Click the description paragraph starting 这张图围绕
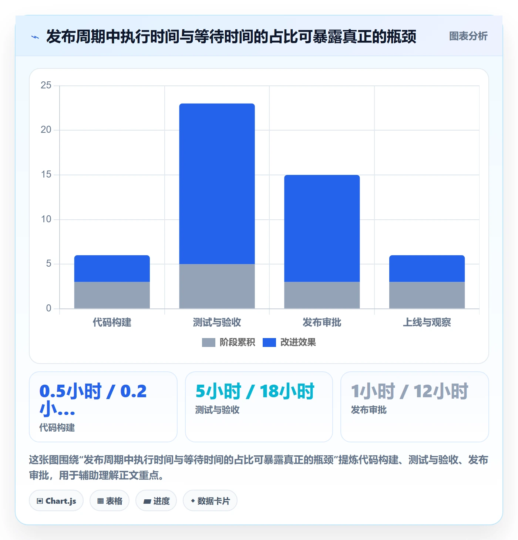 259,468
